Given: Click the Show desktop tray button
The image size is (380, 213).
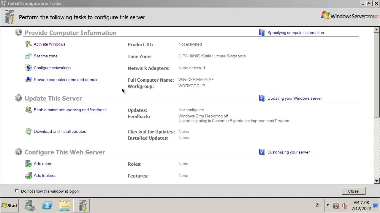Looking at the screenshot, I should point(376,205).
